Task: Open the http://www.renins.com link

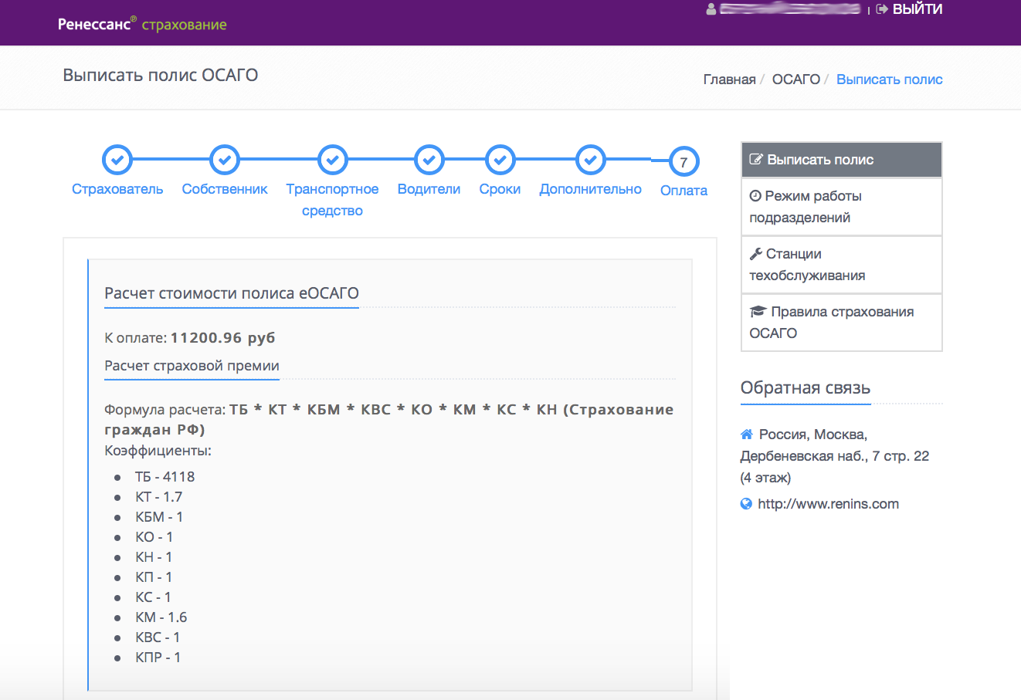Action: (828, 504)
